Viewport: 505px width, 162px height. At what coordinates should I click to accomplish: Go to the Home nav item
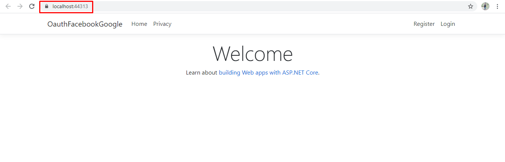pyautogui.click(x=139, y=24)
